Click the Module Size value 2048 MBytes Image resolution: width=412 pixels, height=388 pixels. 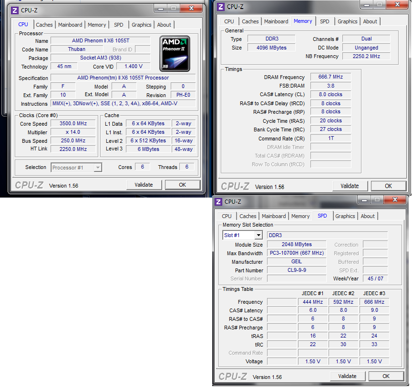(297, 244)
